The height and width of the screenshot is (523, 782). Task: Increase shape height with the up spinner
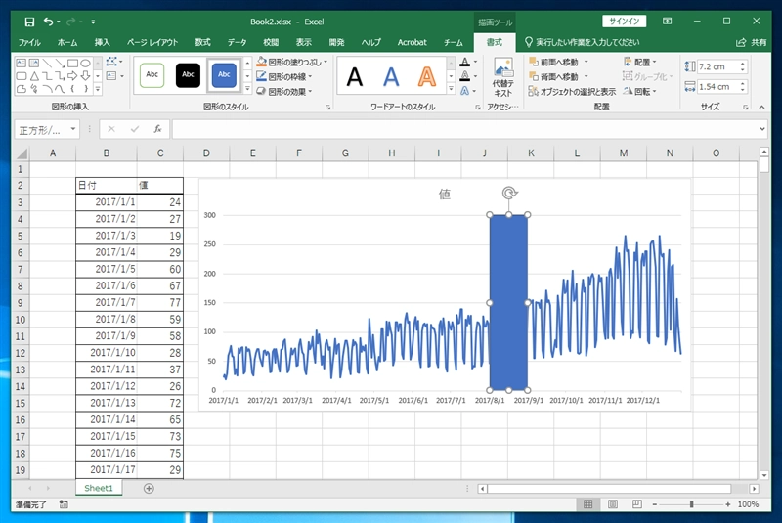pos(743,64)
